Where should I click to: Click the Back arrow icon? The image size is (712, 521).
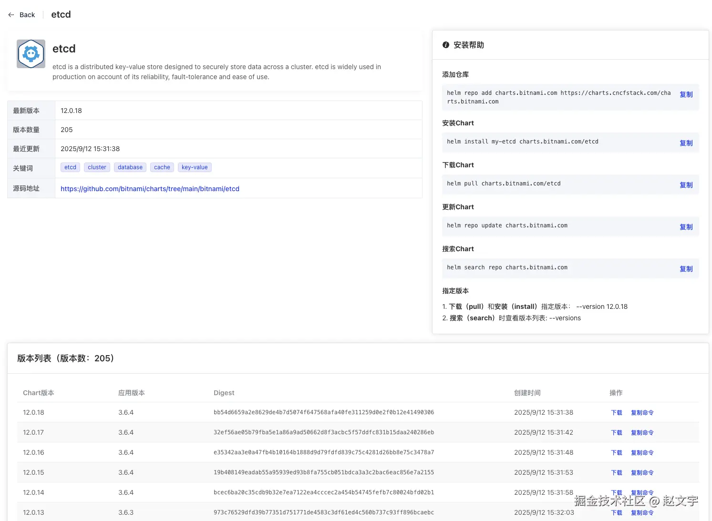pos(11,15)
